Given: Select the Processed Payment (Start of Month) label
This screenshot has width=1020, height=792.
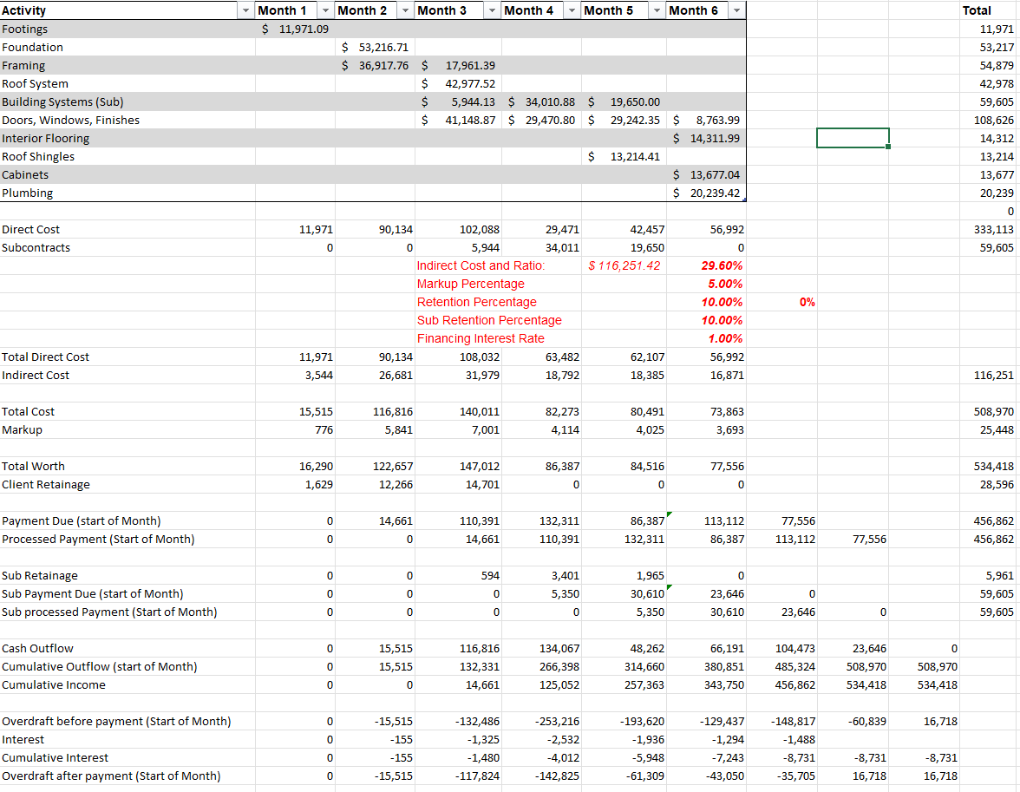Looking at the screenshot, I should (98, 539).
